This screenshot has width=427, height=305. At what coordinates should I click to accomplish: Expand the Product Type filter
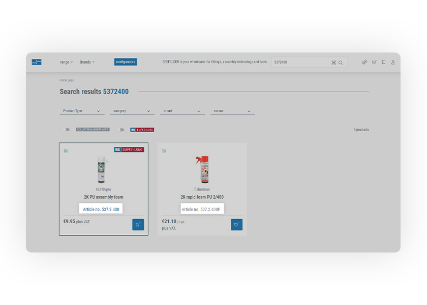(82, 111)
